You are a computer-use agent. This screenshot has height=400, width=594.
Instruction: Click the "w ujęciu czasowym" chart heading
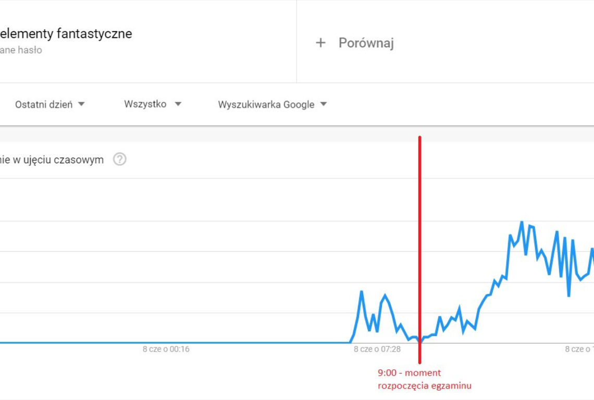tap(56, 160)
